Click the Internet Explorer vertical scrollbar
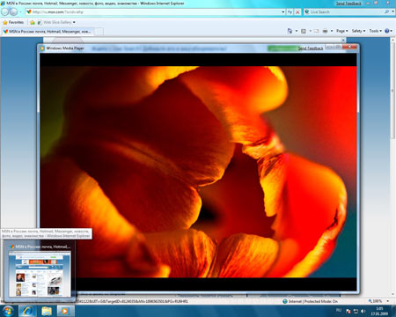396x317 pixels. (x=393, y=167)
